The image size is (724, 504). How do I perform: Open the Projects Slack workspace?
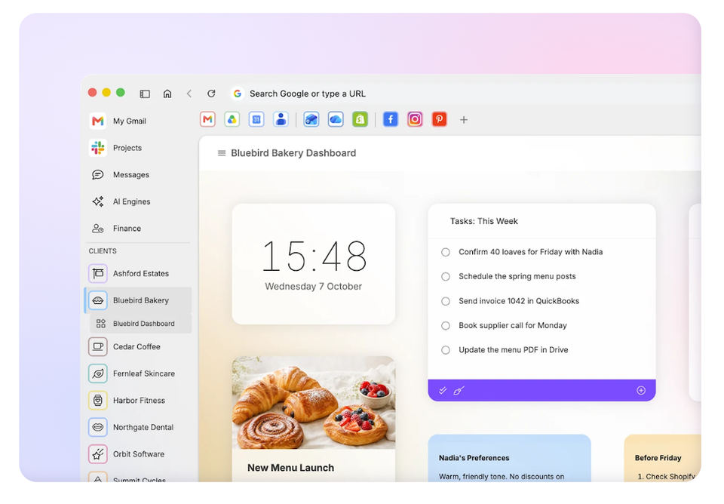point(139,148)
